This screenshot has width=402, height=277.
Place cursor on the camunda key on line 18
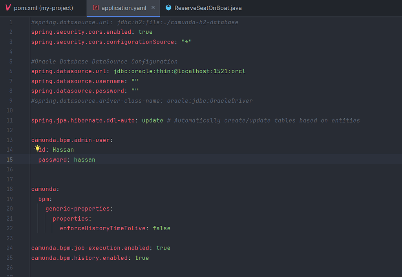[44, 189]
